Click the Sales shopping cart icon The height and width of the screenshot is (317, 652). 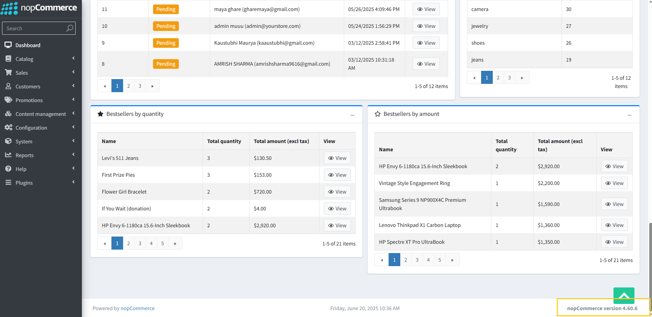(8, 73)
